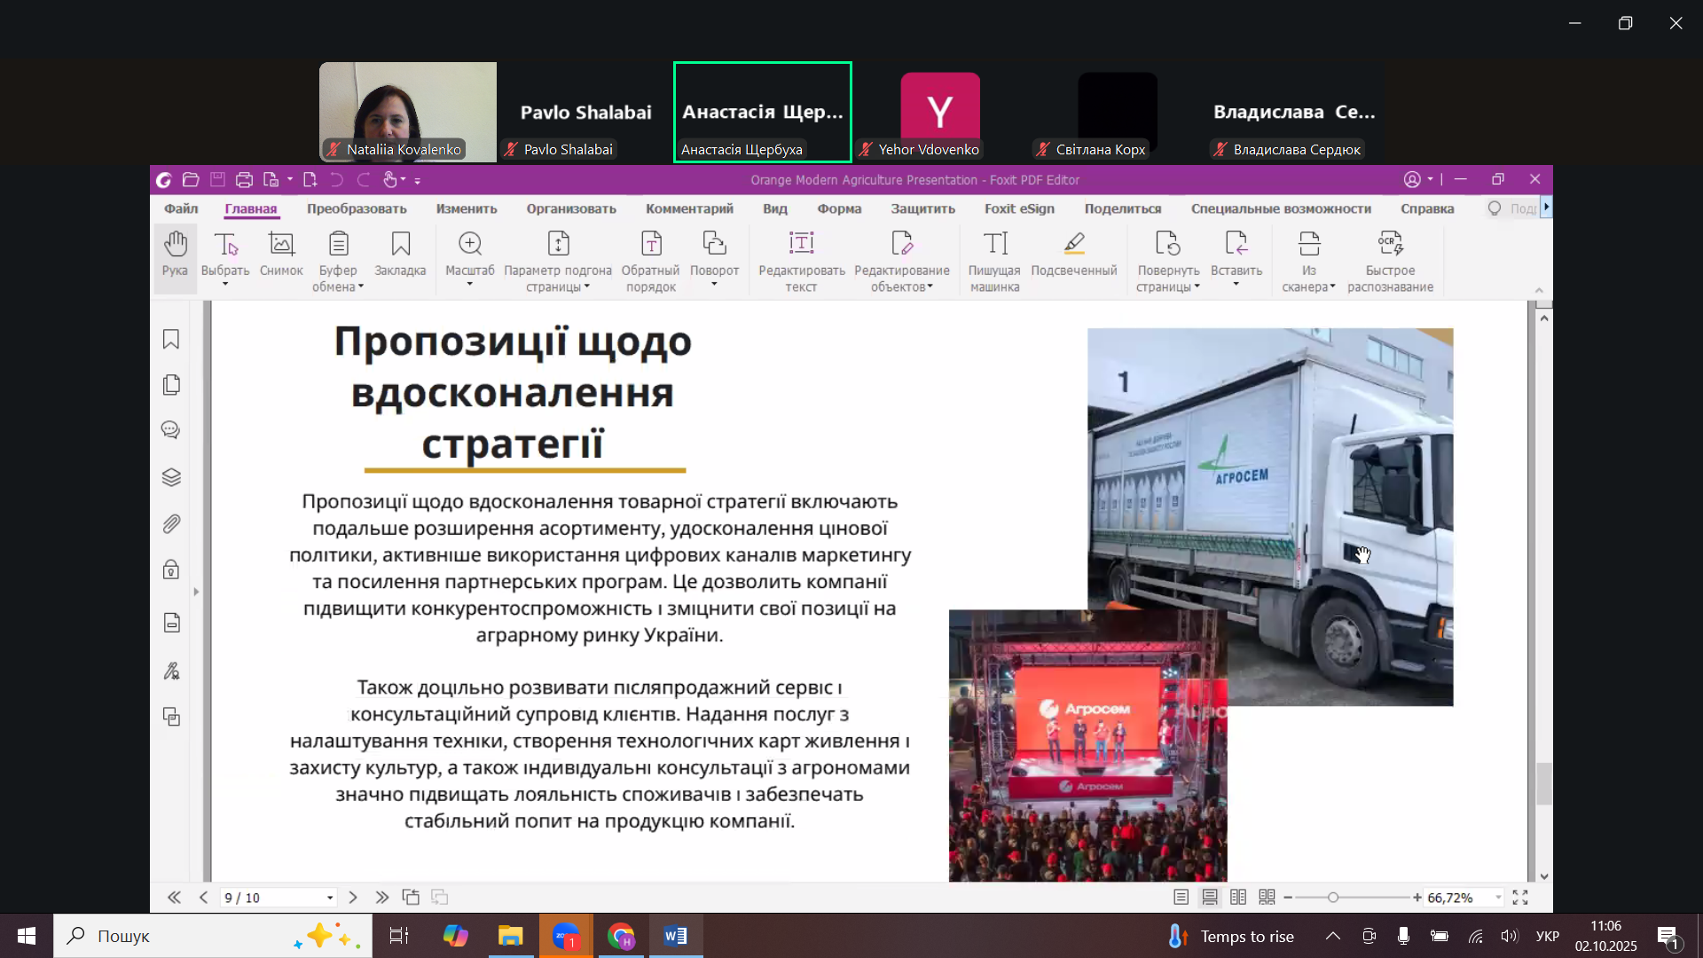
Task: Toggle full screen view
Action: (1520, 898)
